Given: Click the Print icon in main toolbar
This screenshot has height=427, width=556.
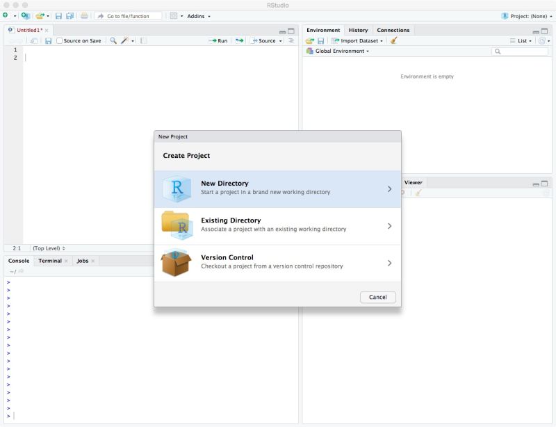Looking at the screenshot, I should (84, 15).
